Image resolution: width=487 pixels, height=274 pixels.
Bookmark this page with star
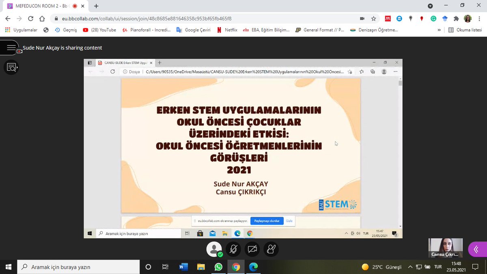click(x=373, y=19)
